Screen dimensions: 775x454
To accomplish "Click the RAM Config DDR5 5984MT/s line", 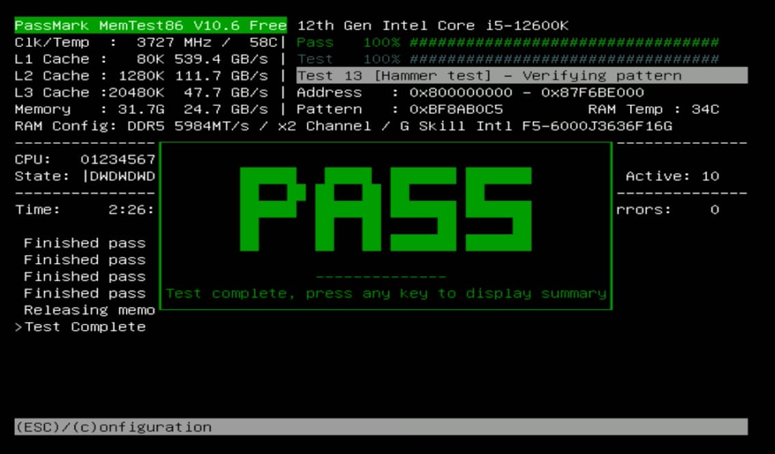I will point(343,126).
